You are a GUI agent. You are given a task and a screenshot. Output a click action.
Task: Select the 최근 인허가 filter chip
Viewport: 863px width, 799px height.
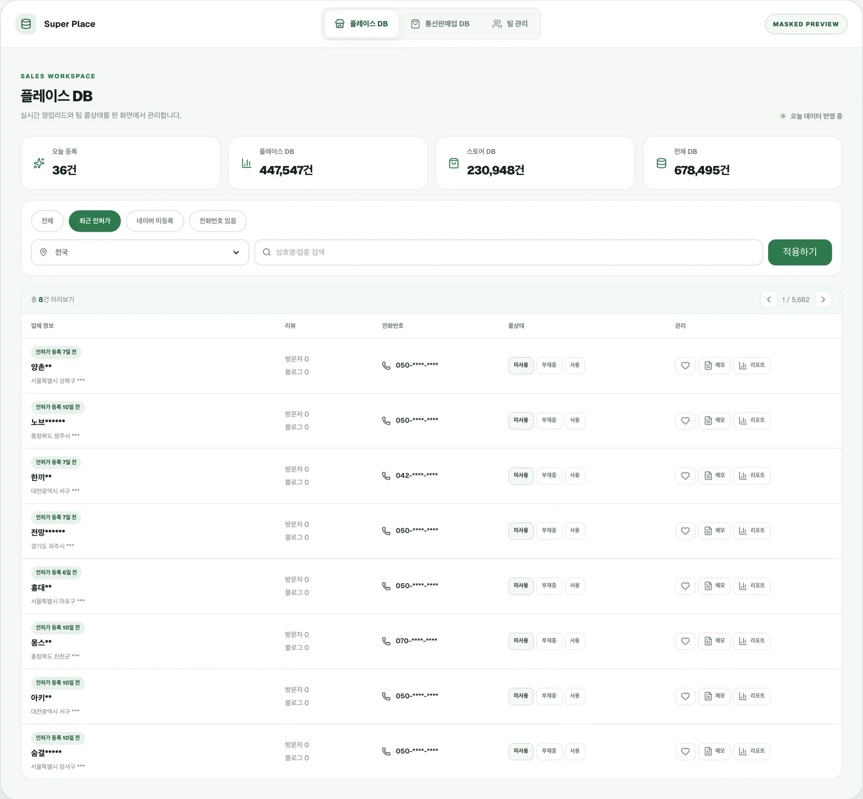(95, 221)
